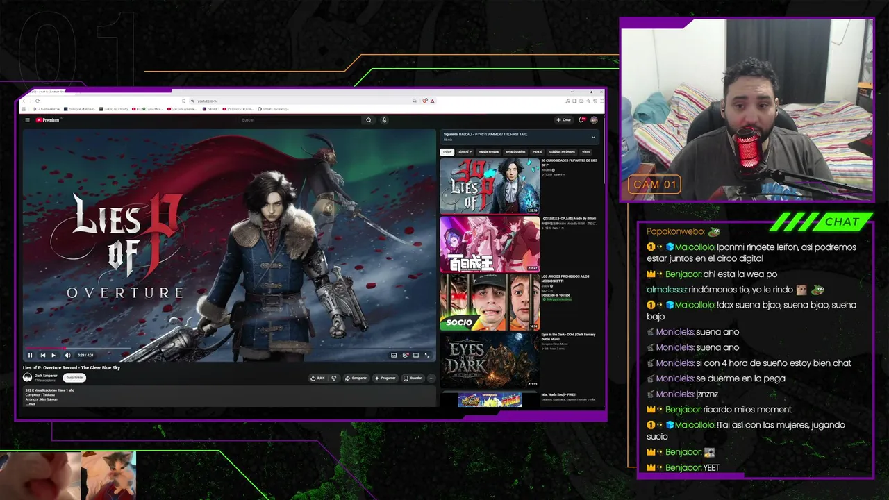Open video player settings gear
Screen dimensions: 889x500
405,355
